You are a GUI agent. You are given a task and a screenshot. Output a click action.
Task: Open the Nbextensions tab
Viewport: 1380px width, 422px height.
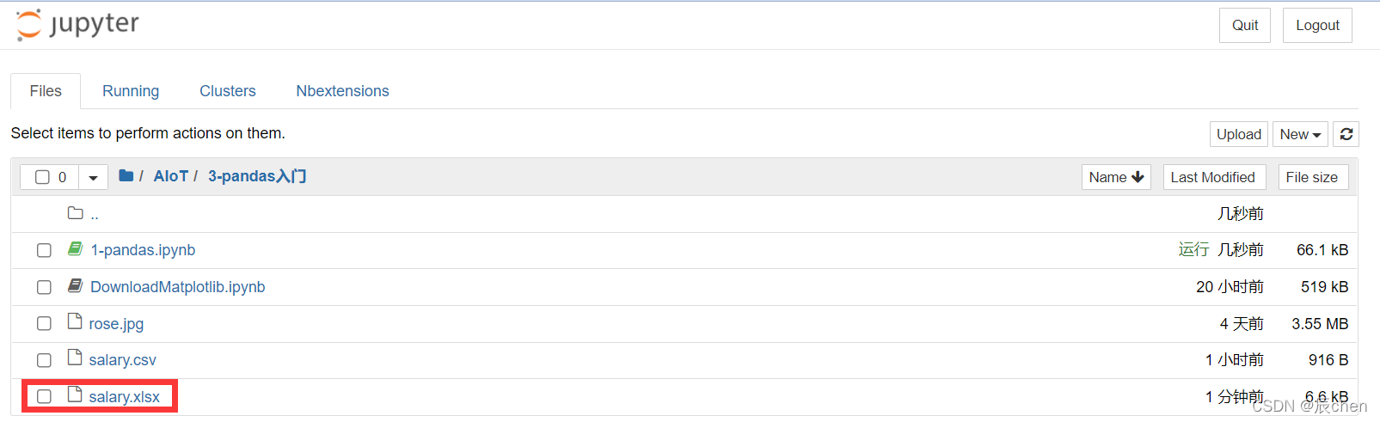tap(342, 91)
